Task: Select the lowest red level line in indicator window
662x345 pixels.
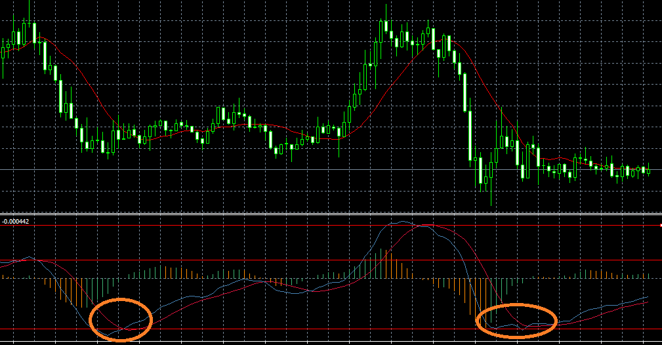Action: [331, 329]
